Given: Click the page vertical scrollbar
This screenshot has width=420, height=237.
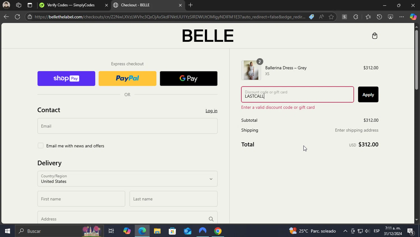Looking at the screenshot, I should 417,60.
